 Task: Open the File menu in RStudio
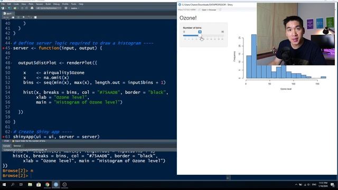pyautogui.click(x=3, y=4)
